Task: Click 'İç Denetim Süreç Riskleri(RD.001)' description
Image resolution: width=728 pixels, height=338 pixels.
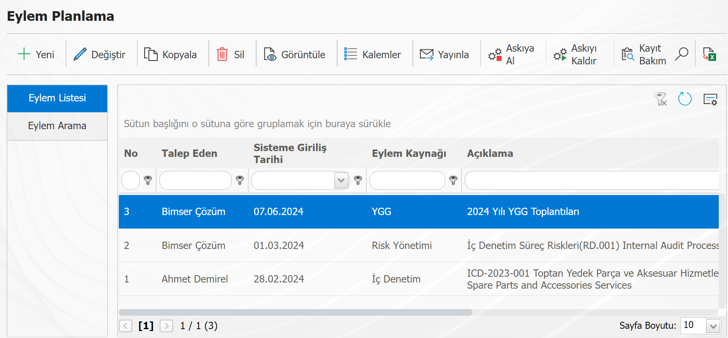Action: pyautogui.click(x=593, y=246)
